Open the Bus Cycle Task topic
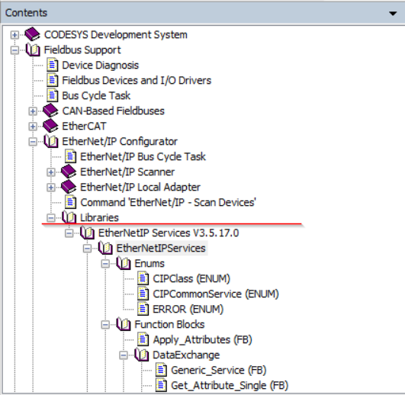 pos(96,95)
